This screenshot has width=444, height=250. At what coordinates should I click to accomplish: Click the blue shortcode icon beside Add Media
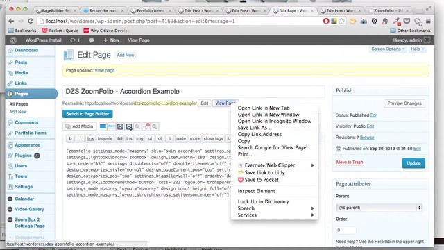click(x=103, y=126)
